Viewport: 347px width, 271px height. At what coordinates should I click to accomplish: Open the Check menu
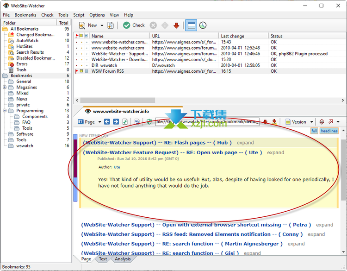tap(47, 15)
